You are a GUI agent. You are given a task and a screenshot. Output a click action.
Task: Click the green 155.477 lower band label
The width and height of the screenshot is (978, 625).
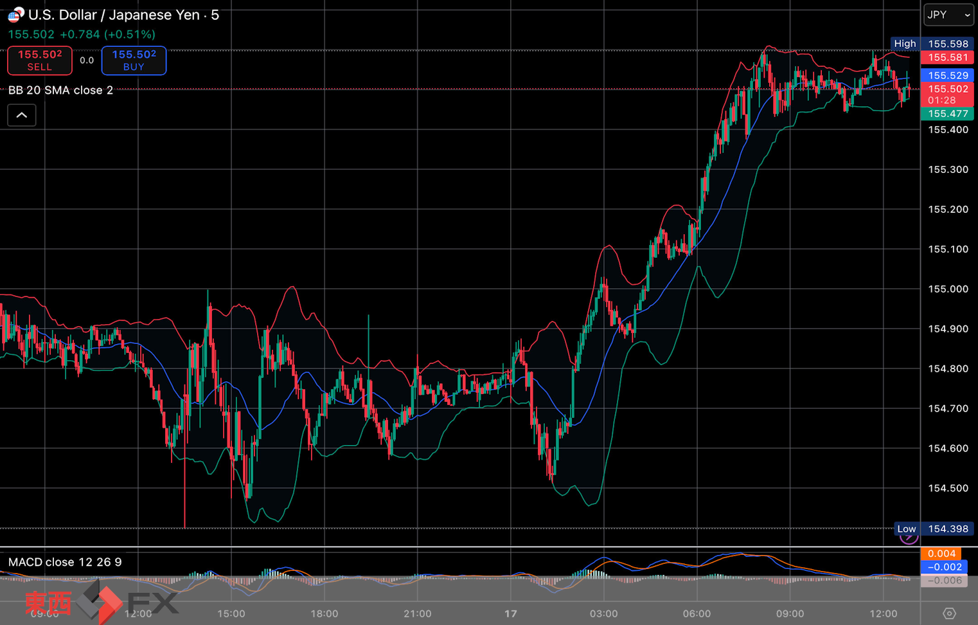pyautogui.click(x=947, y=114)
